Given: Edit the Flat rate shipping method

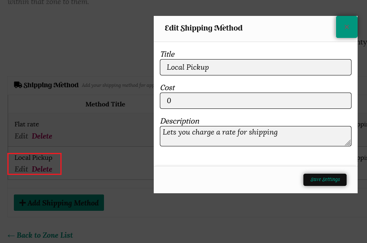Looking at the screenshot, I should tap(21, 136).
